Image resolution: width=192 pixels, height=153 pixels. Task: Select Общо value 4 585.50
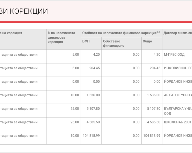[154, 122]
